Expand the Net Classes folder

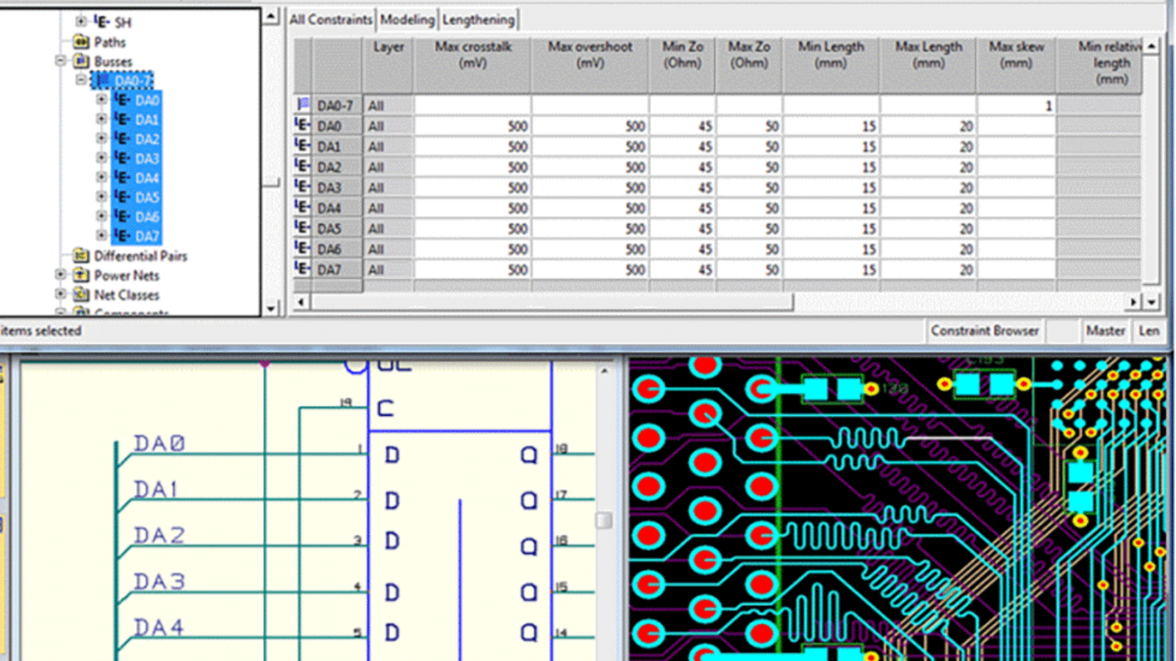click(x=61, y=294)
